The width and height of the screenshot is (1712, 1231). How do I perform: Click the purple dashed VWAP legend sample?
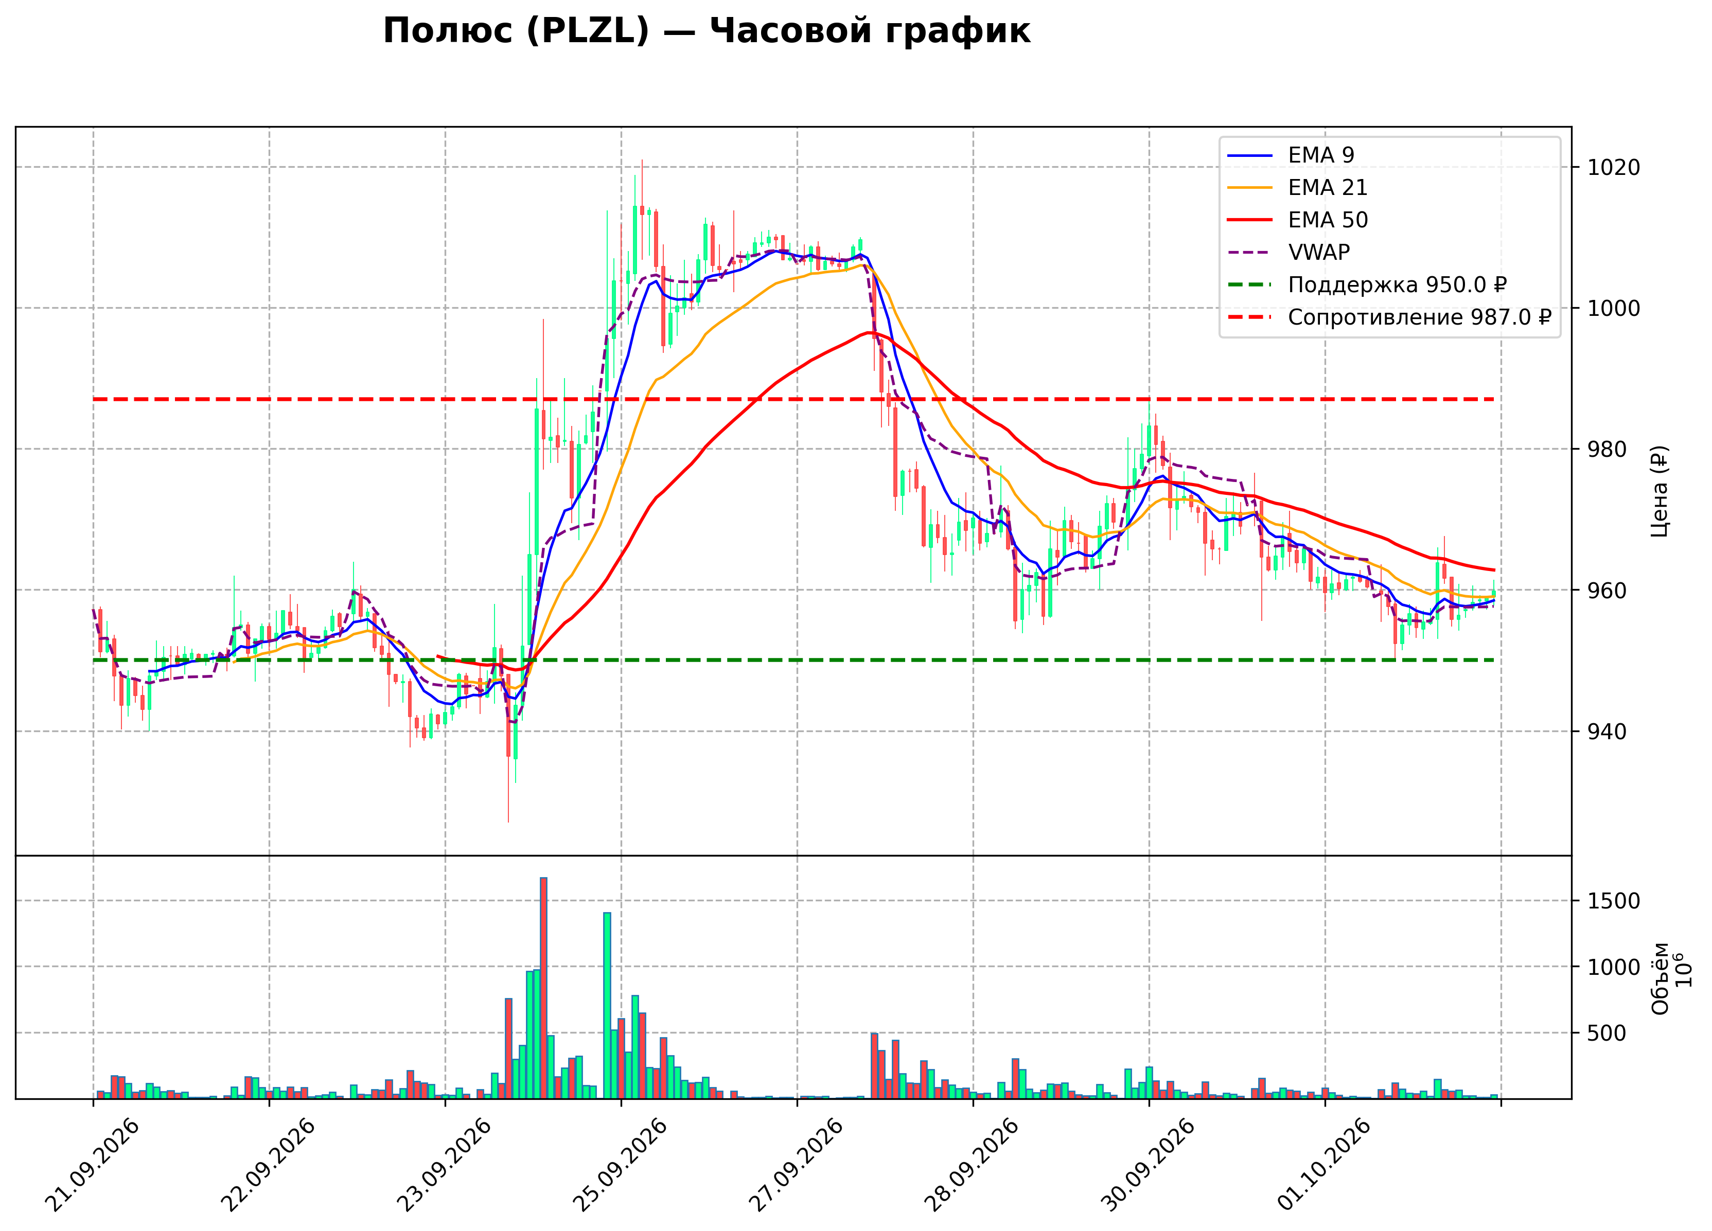coord(1250,253)
